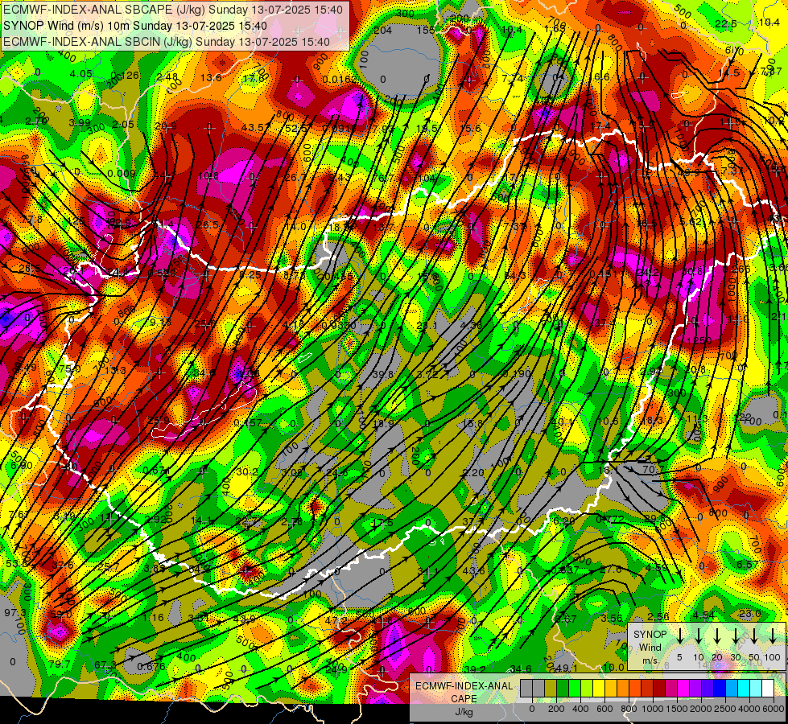Click the 400 tick label on the CAPE legend
Viewport: 788px width, 724px height.
tap(580, 709)
